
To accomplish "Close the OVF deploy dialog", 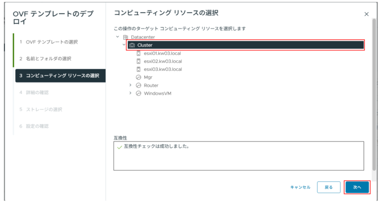I will click(x=366, y=14).
